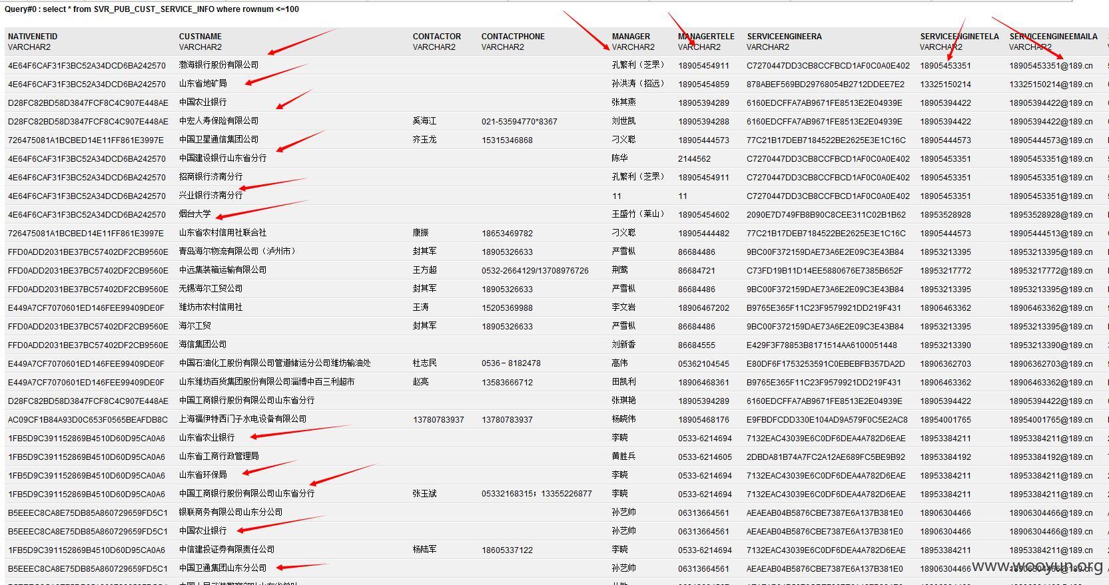This screenshot has height=585, width=1109.
Task: Click customer name 无锡海尔工贸公司
Action: tap(210, 288)
